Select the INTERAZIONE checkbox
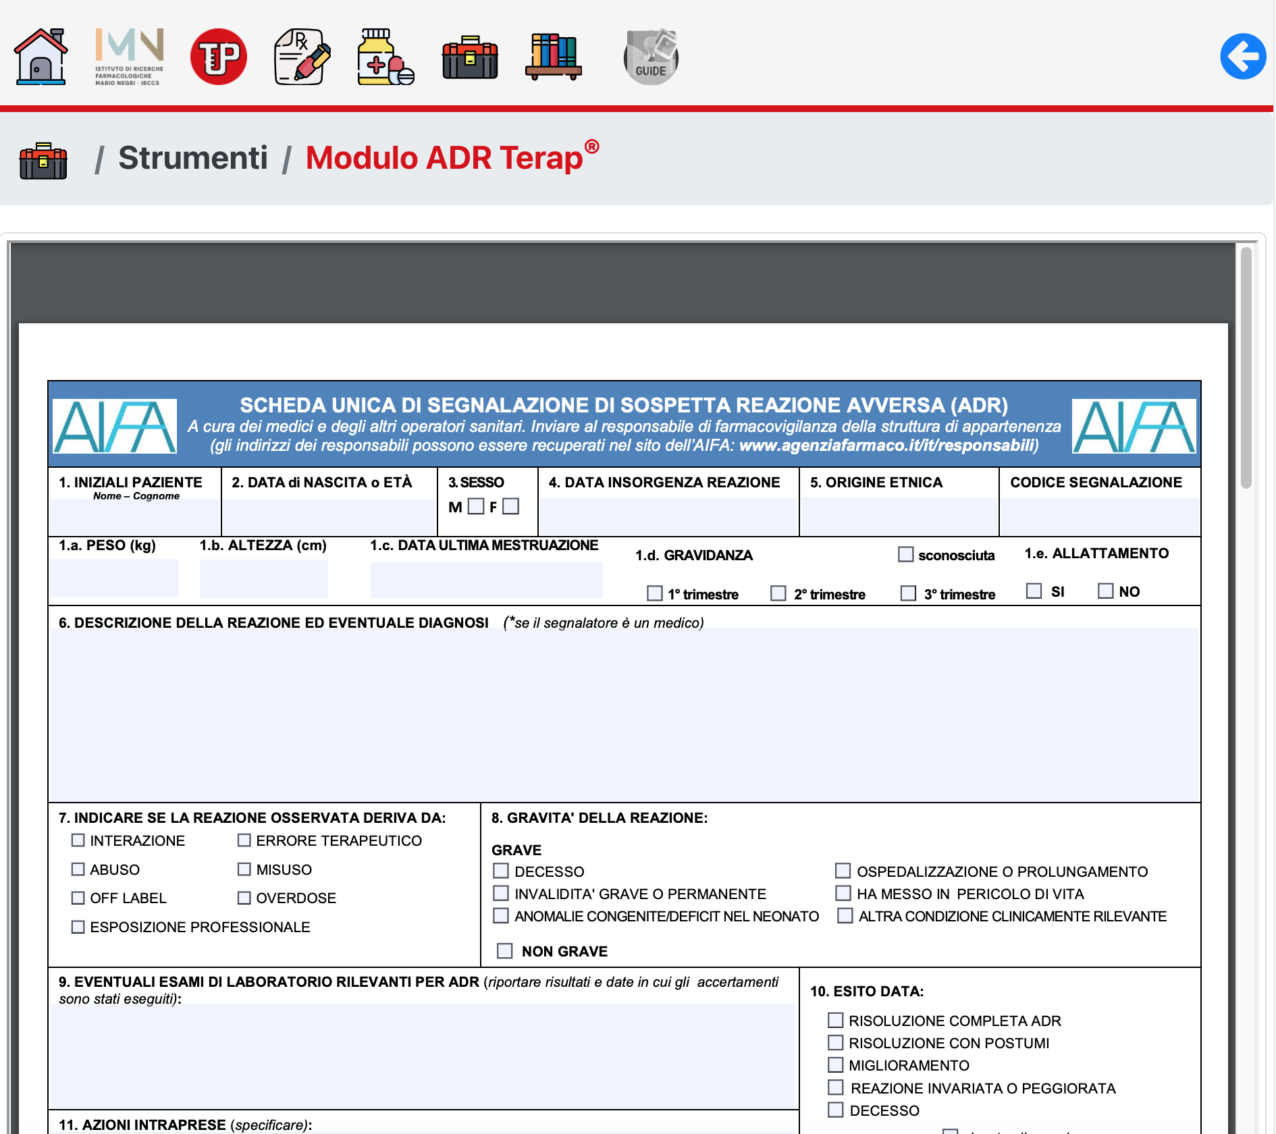The width and height of the screenshot is (1276, 1134). [78, 840]
